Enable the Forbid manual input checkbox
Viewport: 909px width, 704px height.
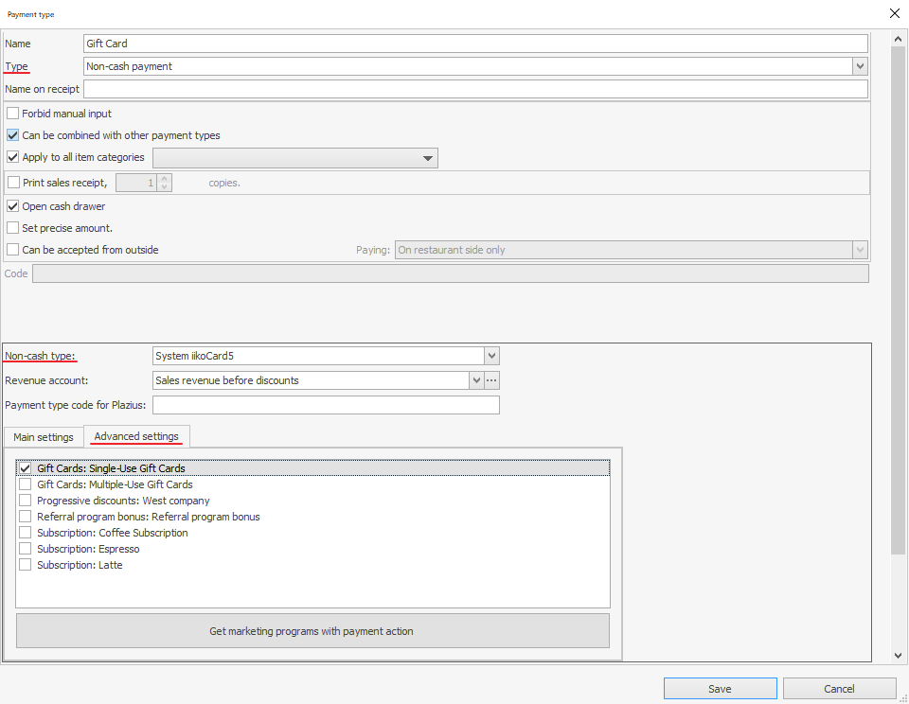[13, 114]
